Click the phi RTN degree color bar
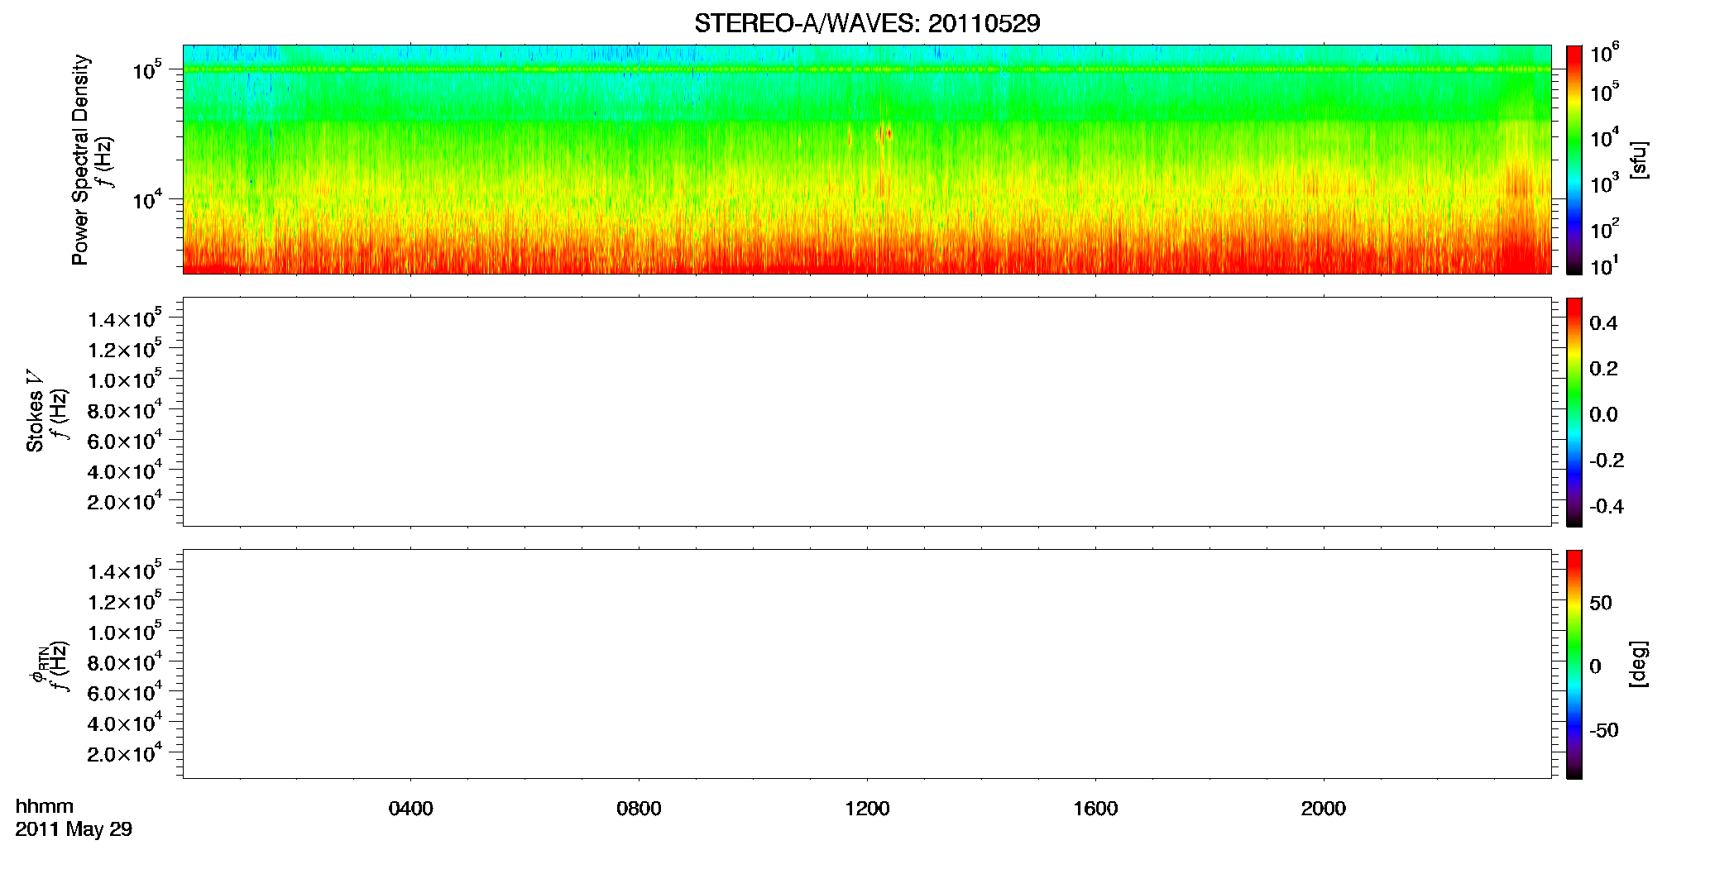 click(x=1574, y=664)
